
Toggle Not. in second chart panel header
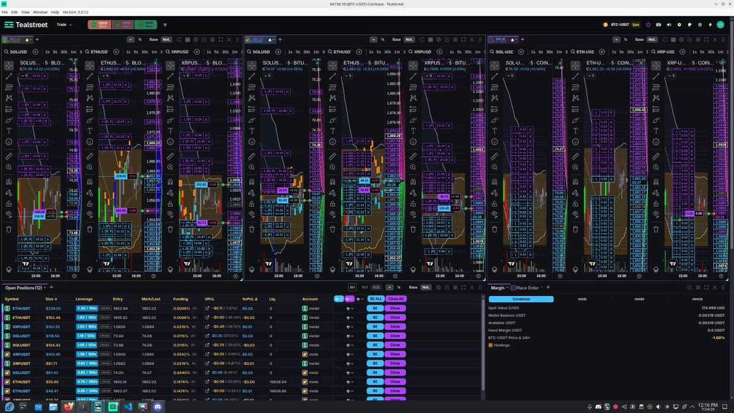(409, 39)
